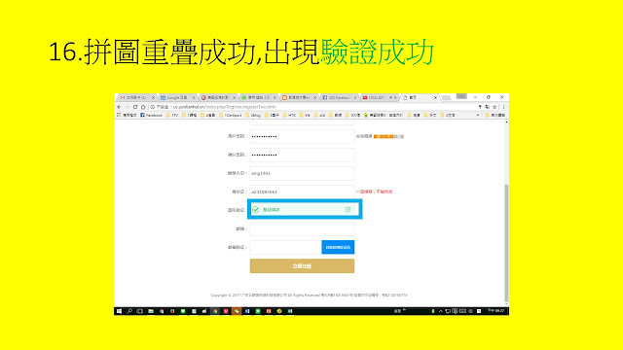Click the address bar URL
Screen dimensions: 623x350
(224, 107)
